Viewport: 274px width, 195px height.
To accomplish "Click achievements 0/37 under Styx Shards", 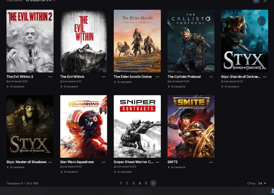I will pos(232,81).
